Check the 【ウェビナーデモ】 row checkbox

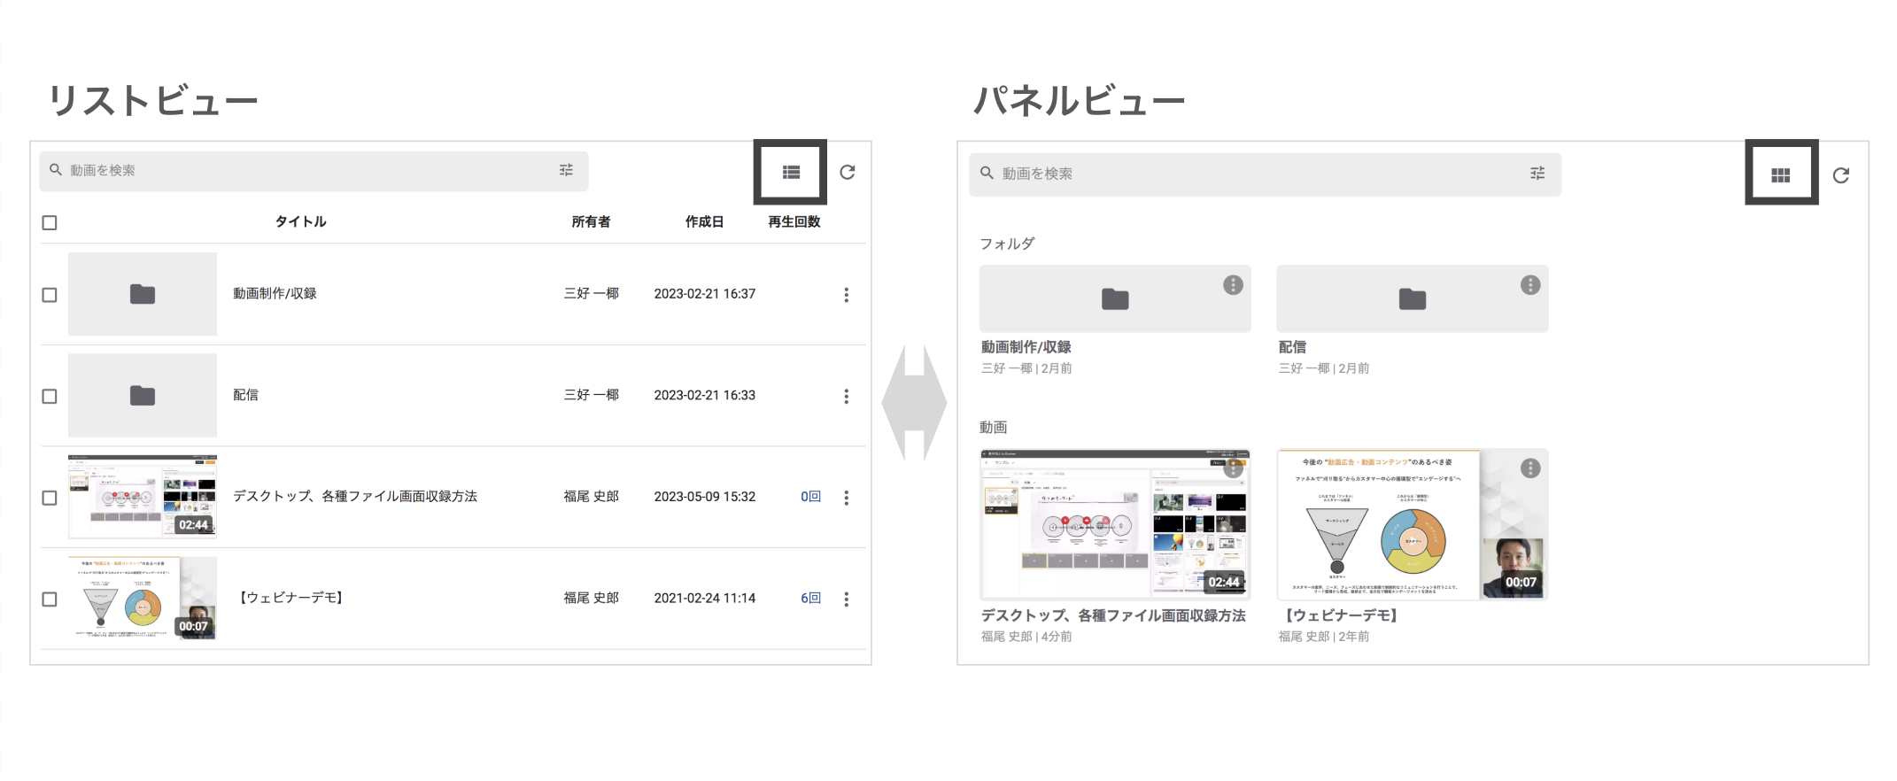[50, 599]
